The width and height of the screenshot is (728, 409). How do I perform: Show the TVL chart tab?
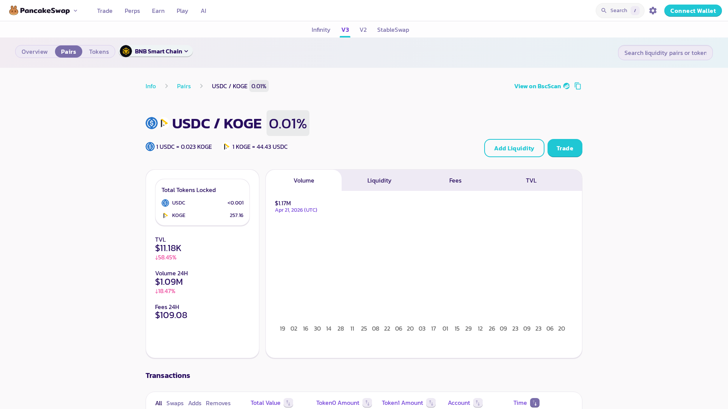[531, 180]
